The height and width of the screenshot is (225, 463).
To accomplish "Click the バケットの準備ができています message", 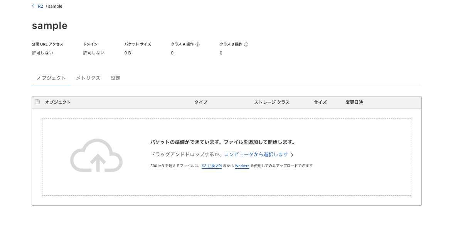I will point(222,142).
